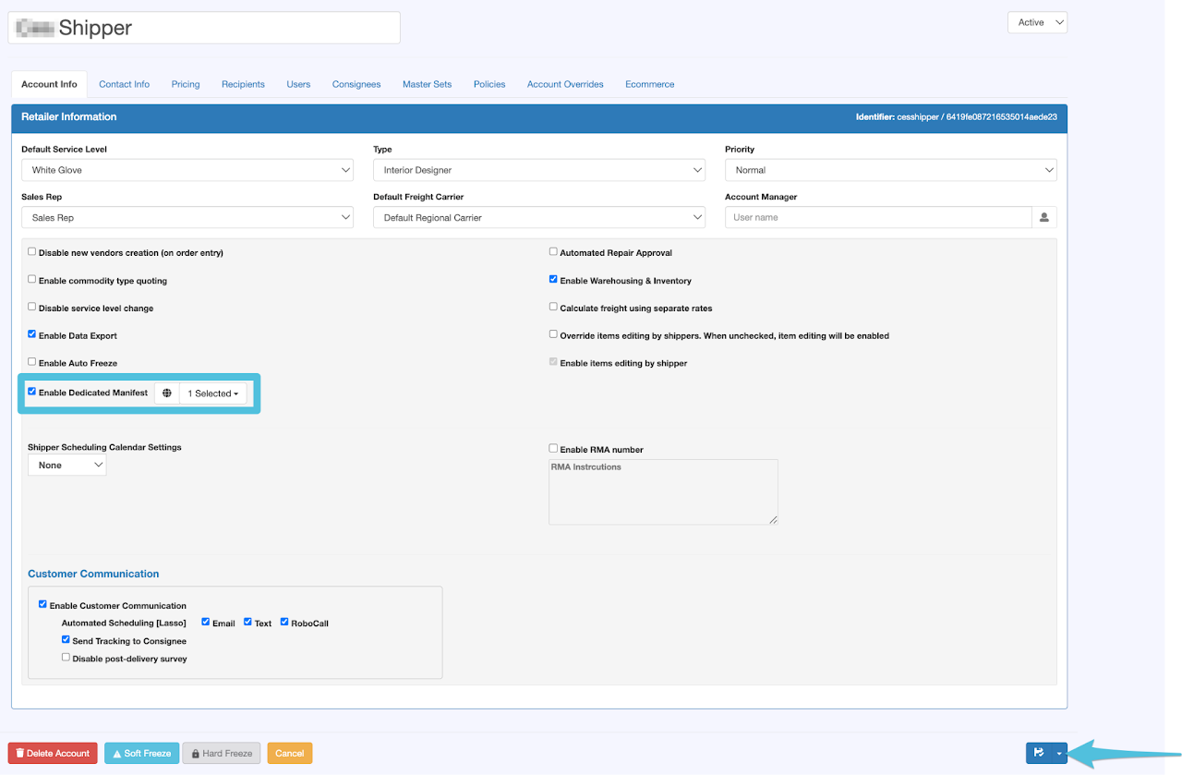Check Automated Repair Approval

point(553,251)
